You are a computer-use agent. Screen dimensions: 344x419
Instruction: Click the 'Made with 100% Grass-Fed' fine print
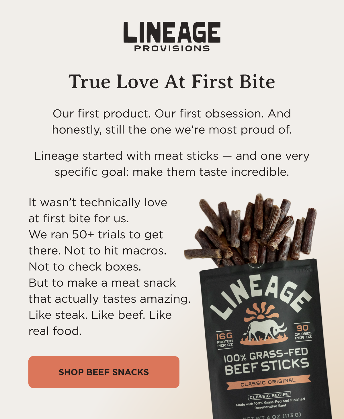click(x=270, y=403)
